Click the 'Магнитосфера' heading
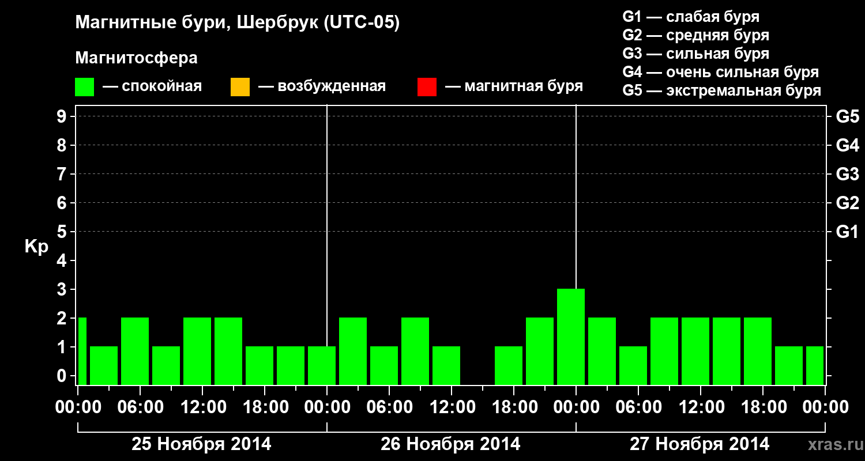Screen dimensions: 865x461 [137, 58]
